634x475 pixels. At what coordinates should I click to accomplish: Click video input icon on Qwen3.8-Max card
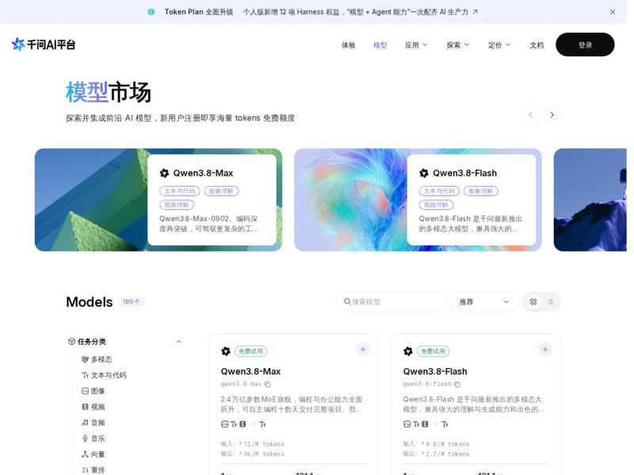[x=243, y=424]
